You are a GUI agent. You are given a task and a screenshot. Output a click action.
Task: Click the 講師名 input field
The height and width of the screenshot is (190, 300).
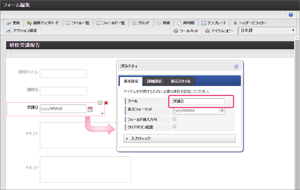(63, 91)
